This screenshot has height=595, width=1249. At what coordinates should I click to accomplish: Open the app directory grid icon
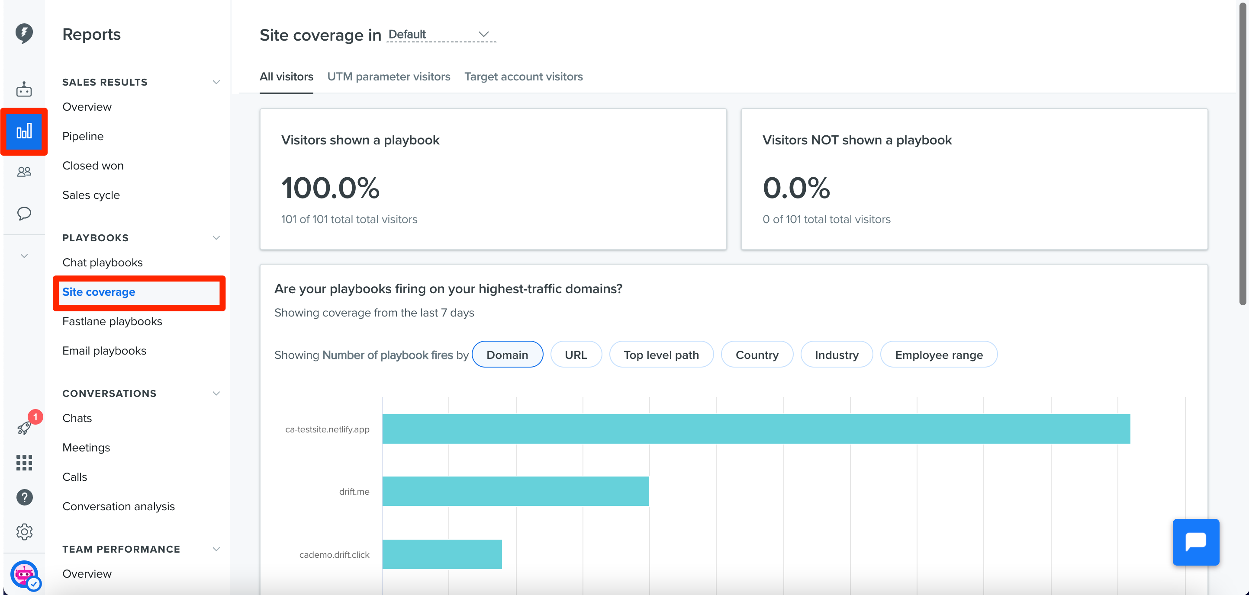pyautogui.click(x=24, y=463)
